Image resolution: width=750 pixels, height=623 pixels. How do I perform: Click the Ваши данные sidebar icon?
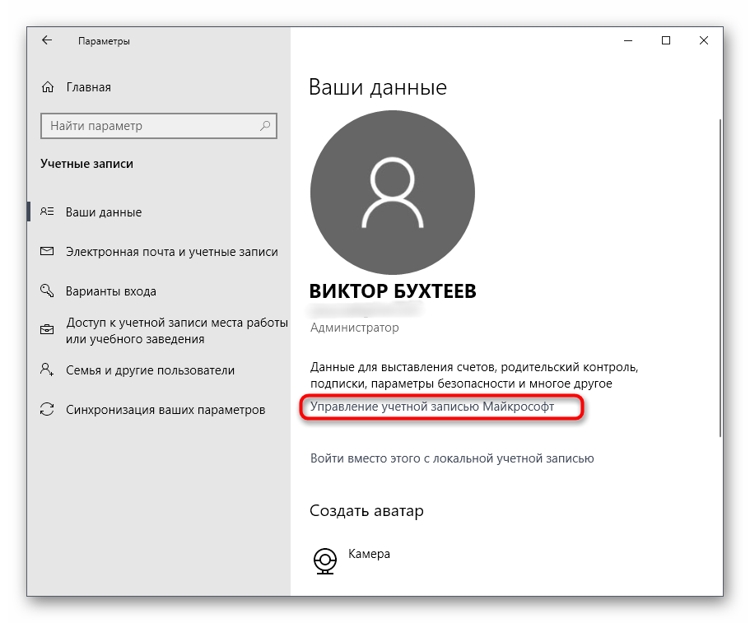pyautogui.click(x=47, y=212)
